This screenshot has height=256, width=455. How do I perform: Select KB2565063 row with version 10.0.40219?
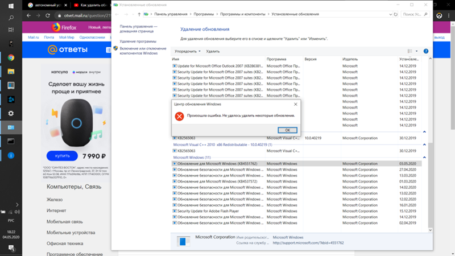(296, 138)
